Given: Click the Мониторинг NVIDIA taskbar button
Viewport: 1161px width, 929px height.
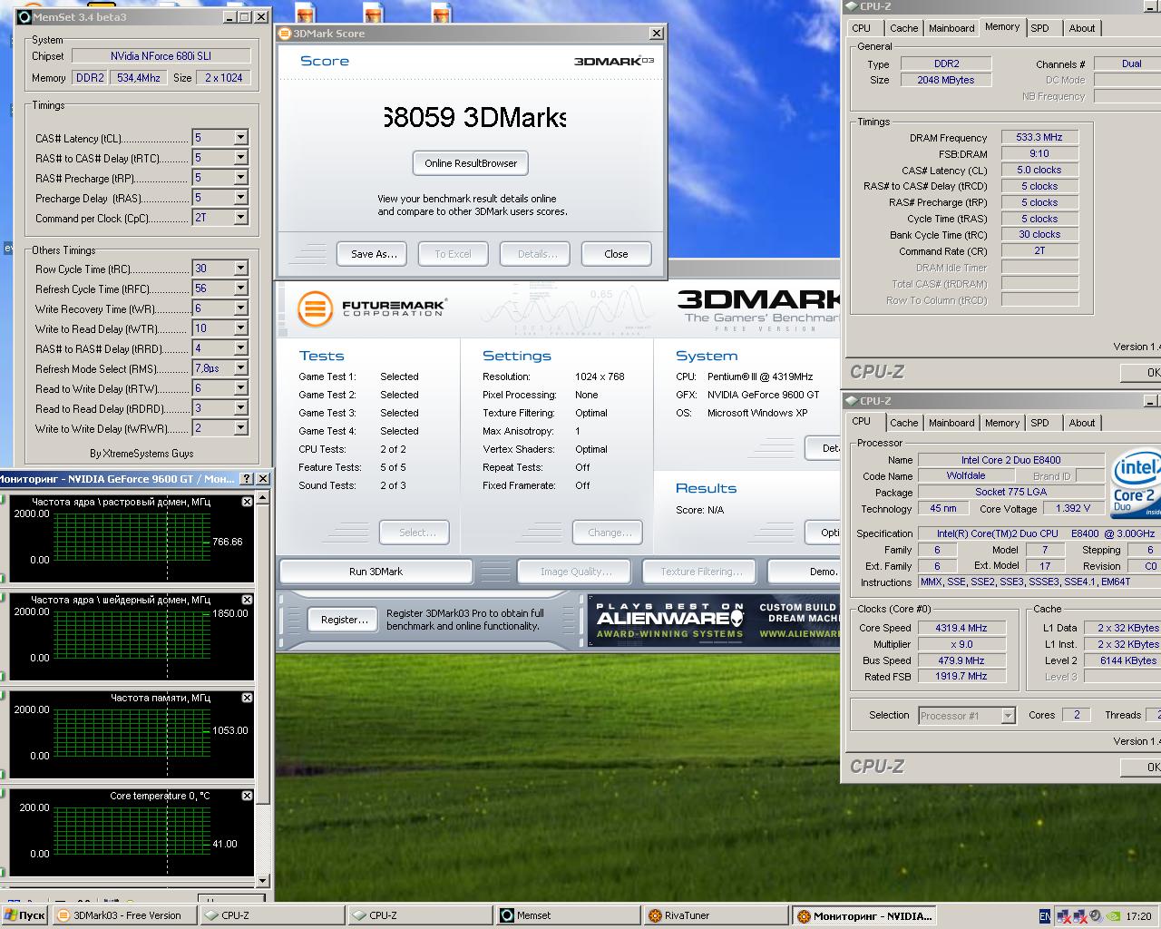Looking at the screenshot, I should [x=863, y=915].
